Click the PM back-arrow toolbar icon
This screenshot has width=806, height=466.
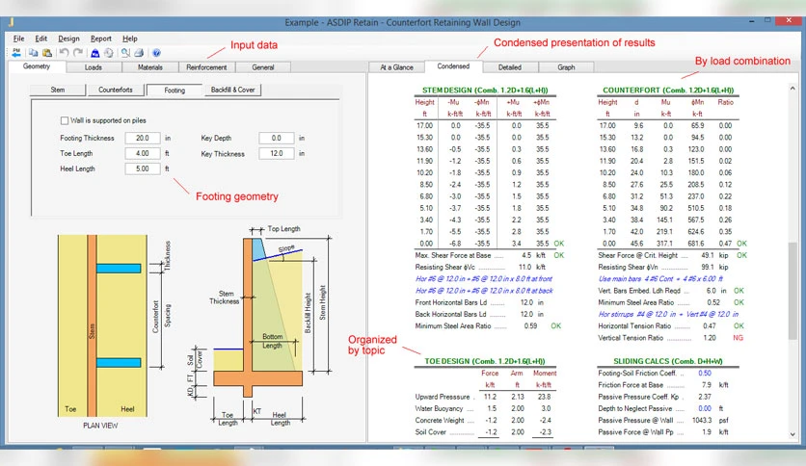[16, 53]
